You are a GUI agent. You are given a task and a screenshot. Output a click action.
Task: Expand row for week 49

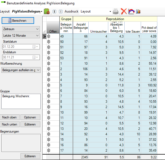(x=49, y=36)
